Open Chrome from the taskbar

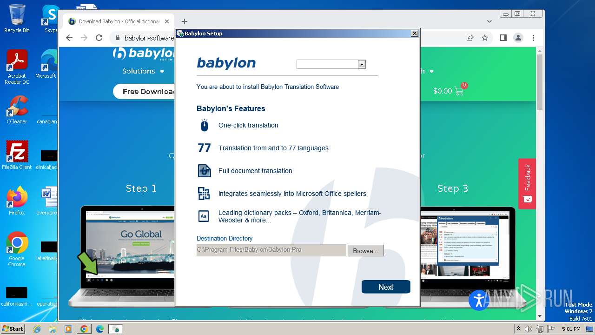[84, 329]
